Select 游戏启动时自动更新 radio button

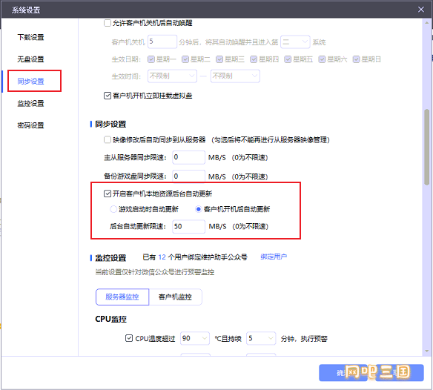pyautogui.click(x=113, y=209)
